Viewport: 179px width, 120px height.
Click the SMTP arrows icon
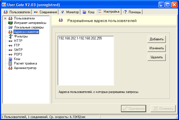(10, 50)
